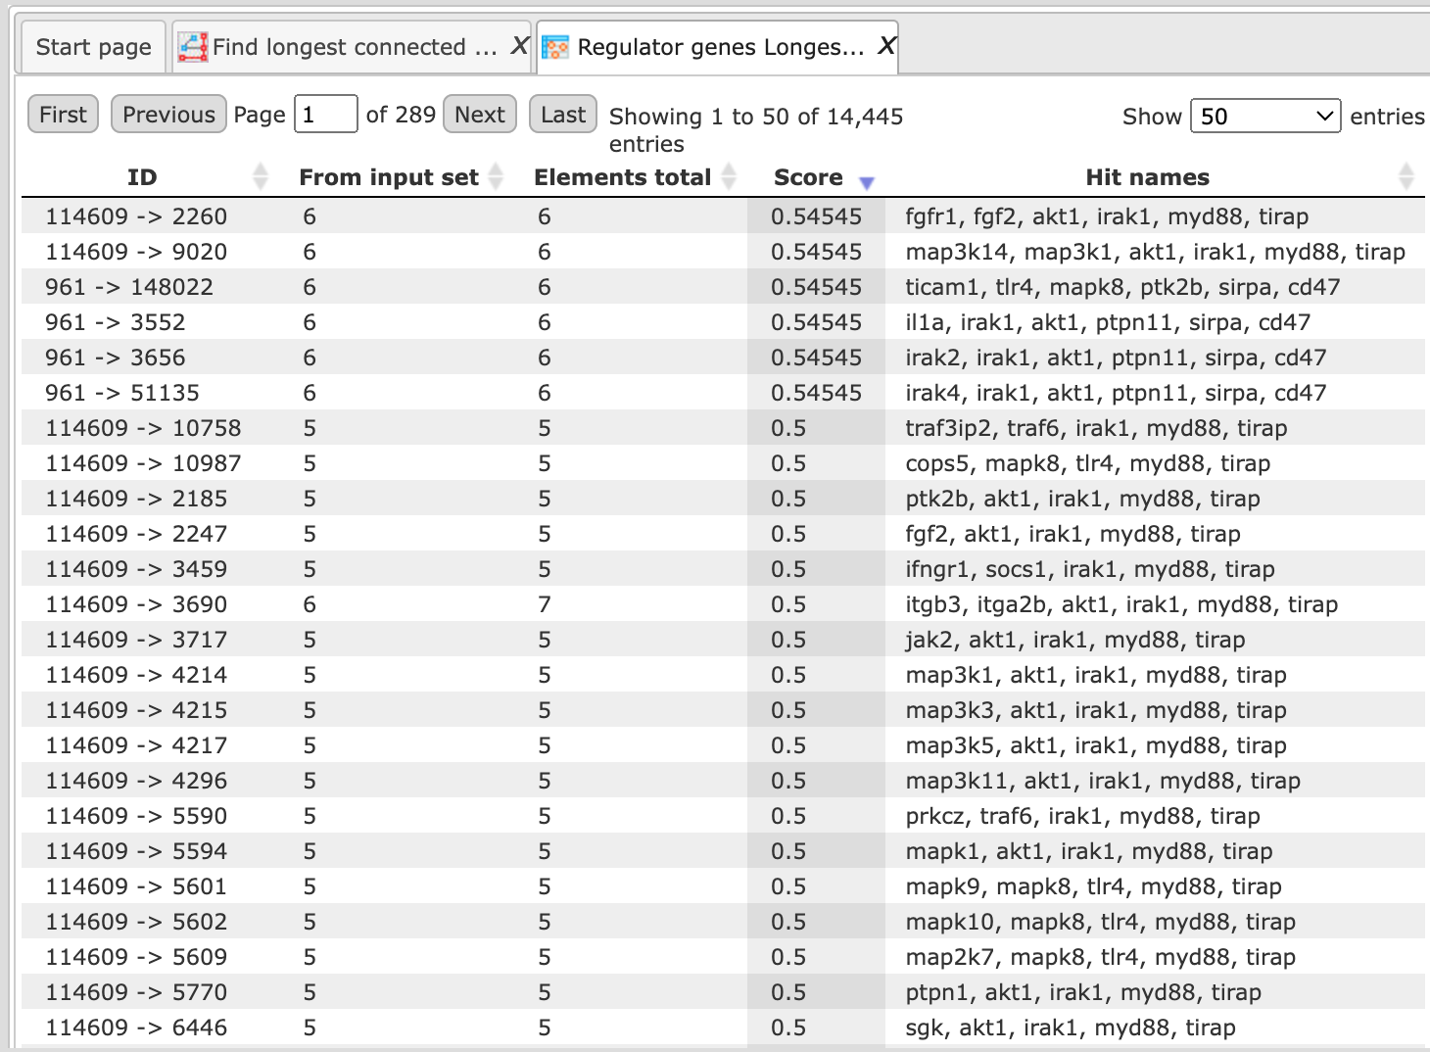Select row 114609 -> 4215

[723, 710]
